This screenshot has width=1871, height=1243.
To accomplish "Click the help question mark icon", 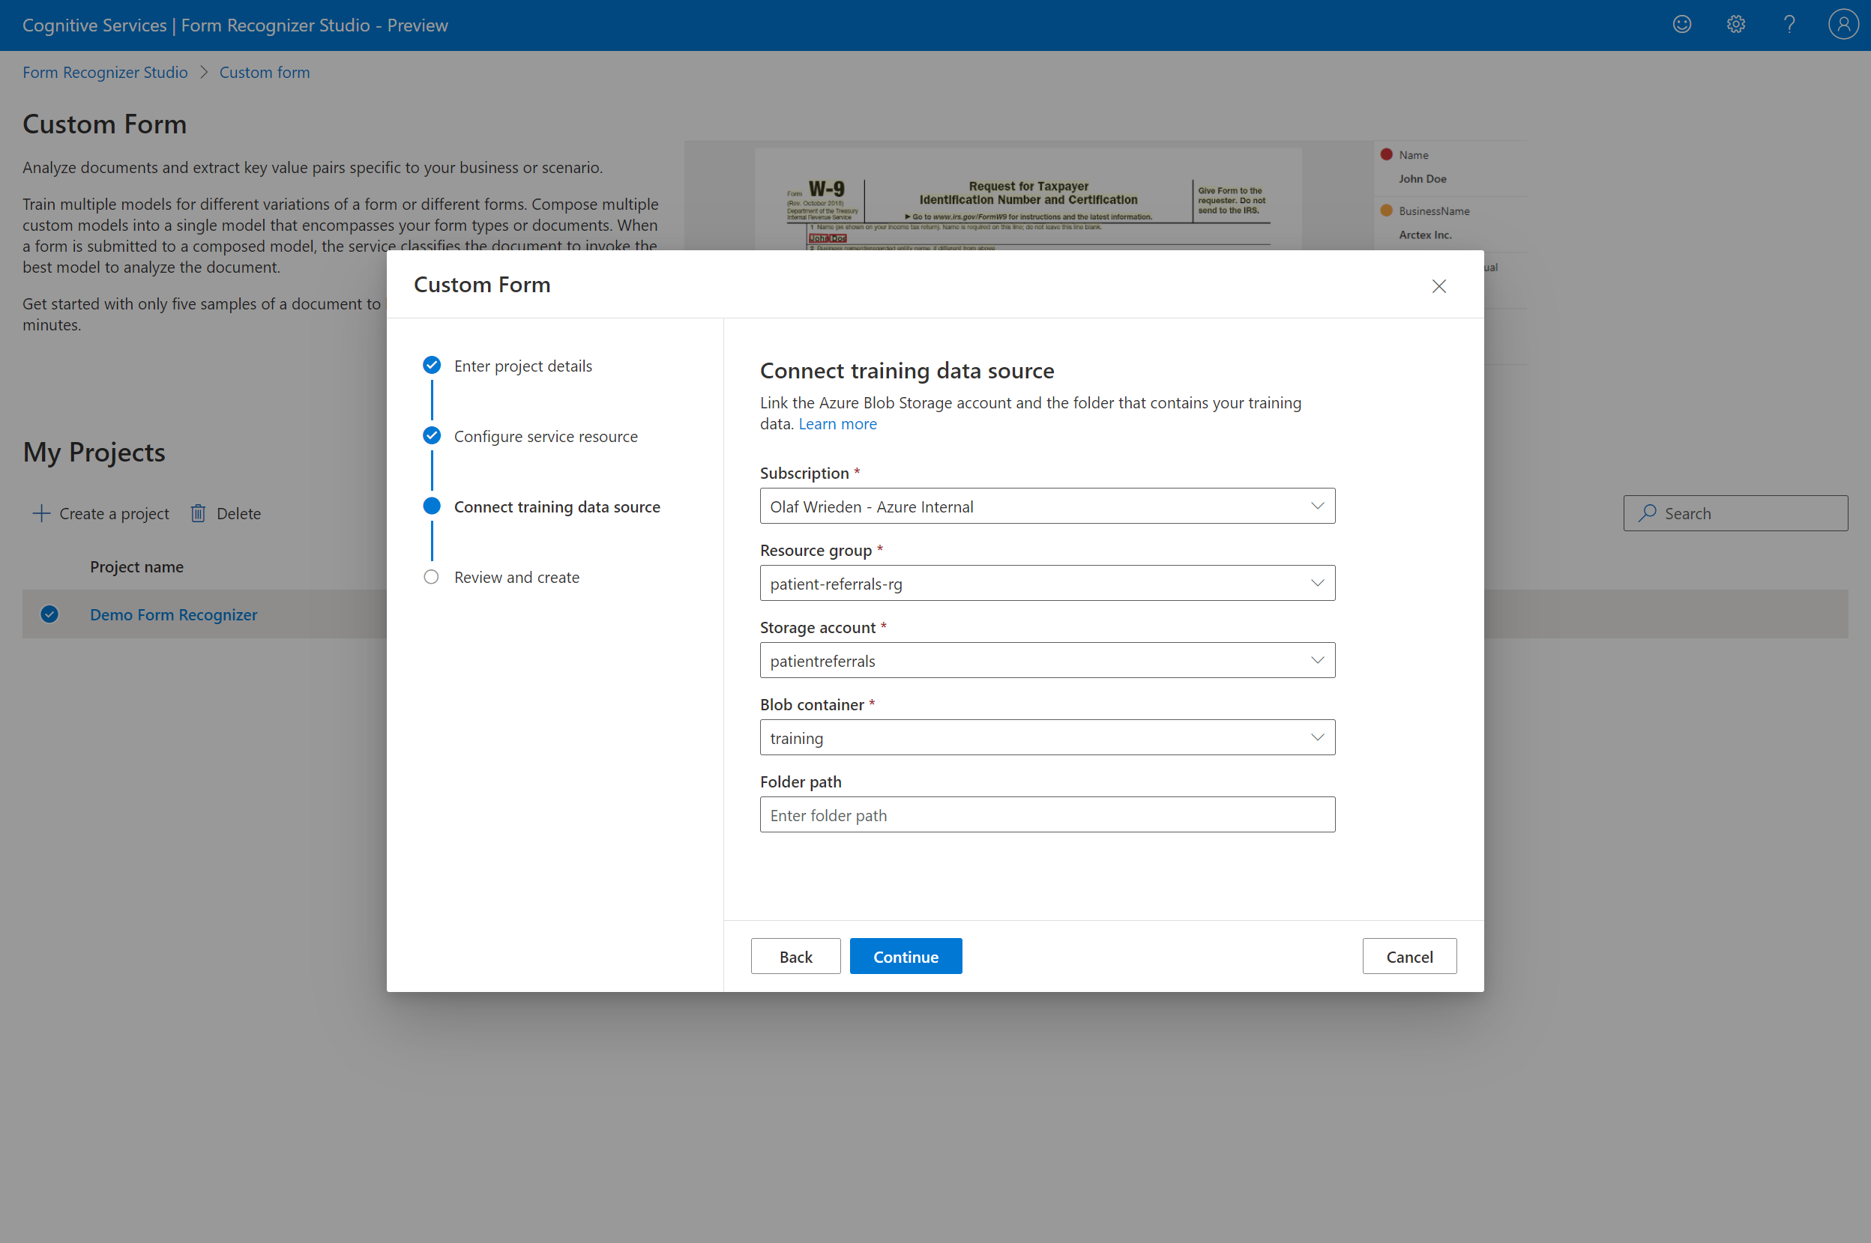I will (1789, 25).
